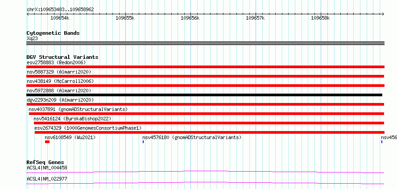Image resolution: width=397 pixels, height=189 pixels.
Task: Click the 109657k ruler tick label
Action: click(x=255, y=18)
